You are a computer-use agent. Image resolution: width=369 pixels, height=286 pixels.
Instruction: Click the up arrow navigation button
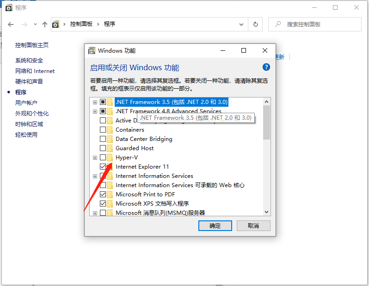44,24
